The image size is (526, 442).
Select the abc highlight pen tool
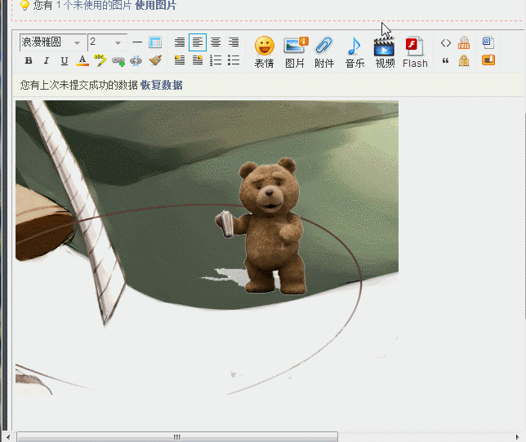point(100,60)
